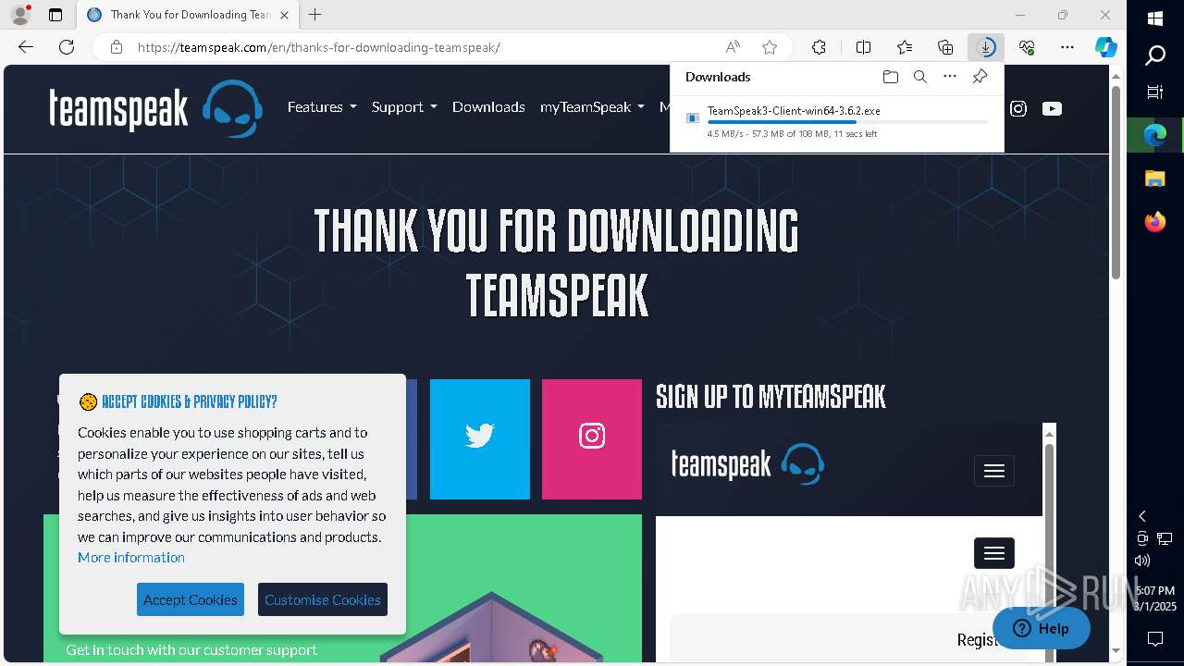Open the Tab actions menu icon
Screen dimensions: 1184x666
point(55,15)
